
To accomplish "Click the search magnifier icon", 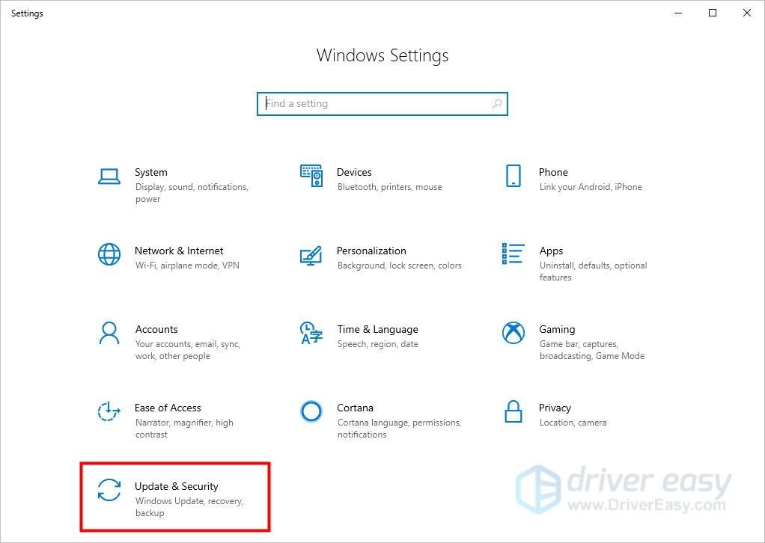I will 497,103.
